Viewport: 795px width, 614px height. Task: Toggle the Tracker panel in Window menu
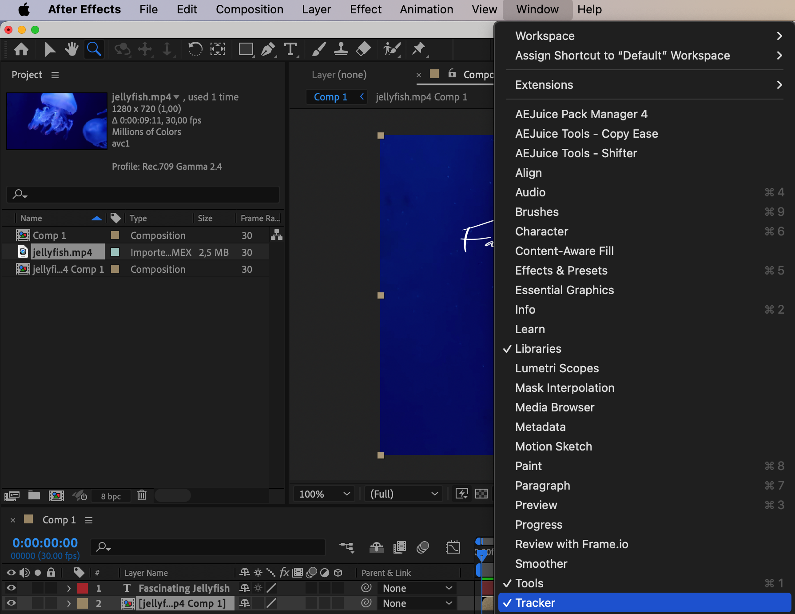click(644, 603)
